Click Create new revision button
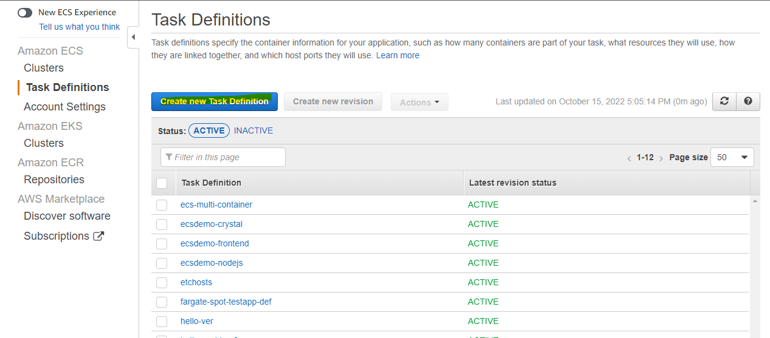Image resolution: width=770 pixels, height=338 pixels. [x=333, y=101]
